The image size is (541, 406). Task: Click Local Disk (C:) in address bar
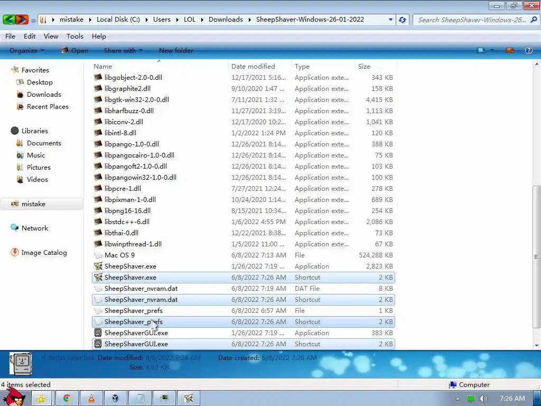coord(118,20)
